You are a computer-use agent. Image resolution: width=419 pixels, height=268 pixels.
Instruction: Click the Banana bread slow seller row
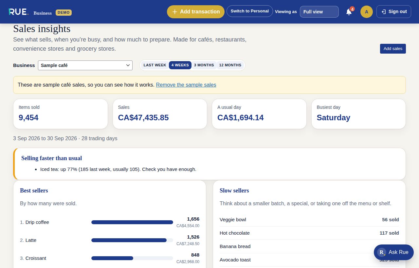(x=309, y=246)
